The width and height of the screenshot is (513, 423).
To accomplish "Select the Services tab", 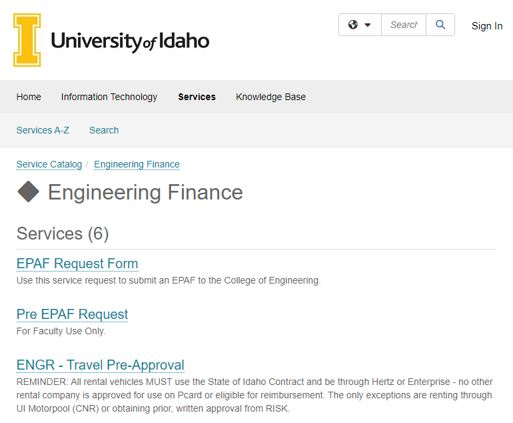I will coord(197,97).
